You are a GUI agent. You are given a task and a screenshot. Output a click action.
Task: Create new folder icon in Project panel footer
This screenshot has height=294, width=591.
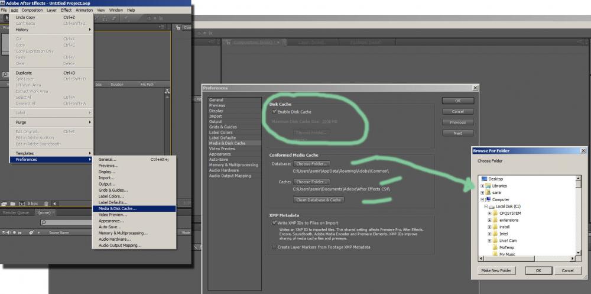pos(12,204)
